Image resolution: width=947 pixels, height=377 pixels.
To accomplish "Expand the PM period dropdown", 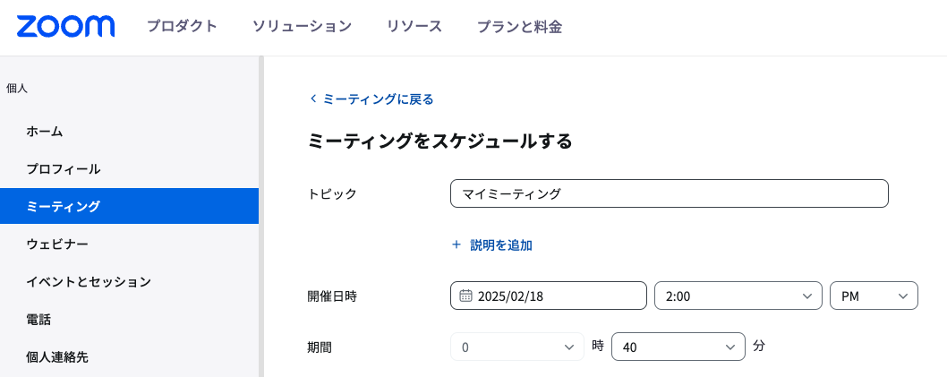I will pyautogui.click(x=874, y=296).
